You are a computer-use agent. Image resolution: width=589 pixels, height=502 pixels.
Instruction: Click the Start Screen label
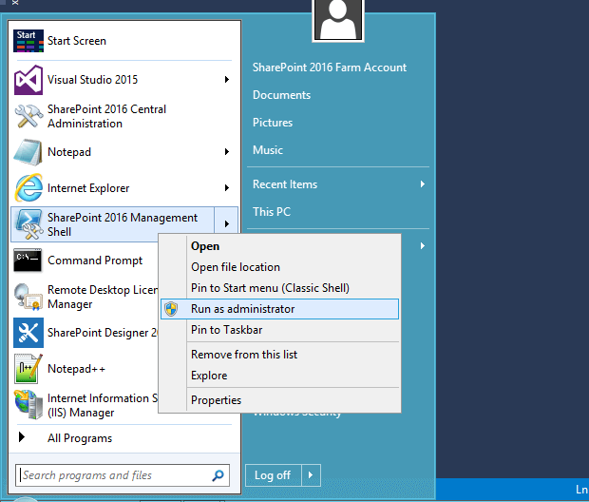click(77, 41)
